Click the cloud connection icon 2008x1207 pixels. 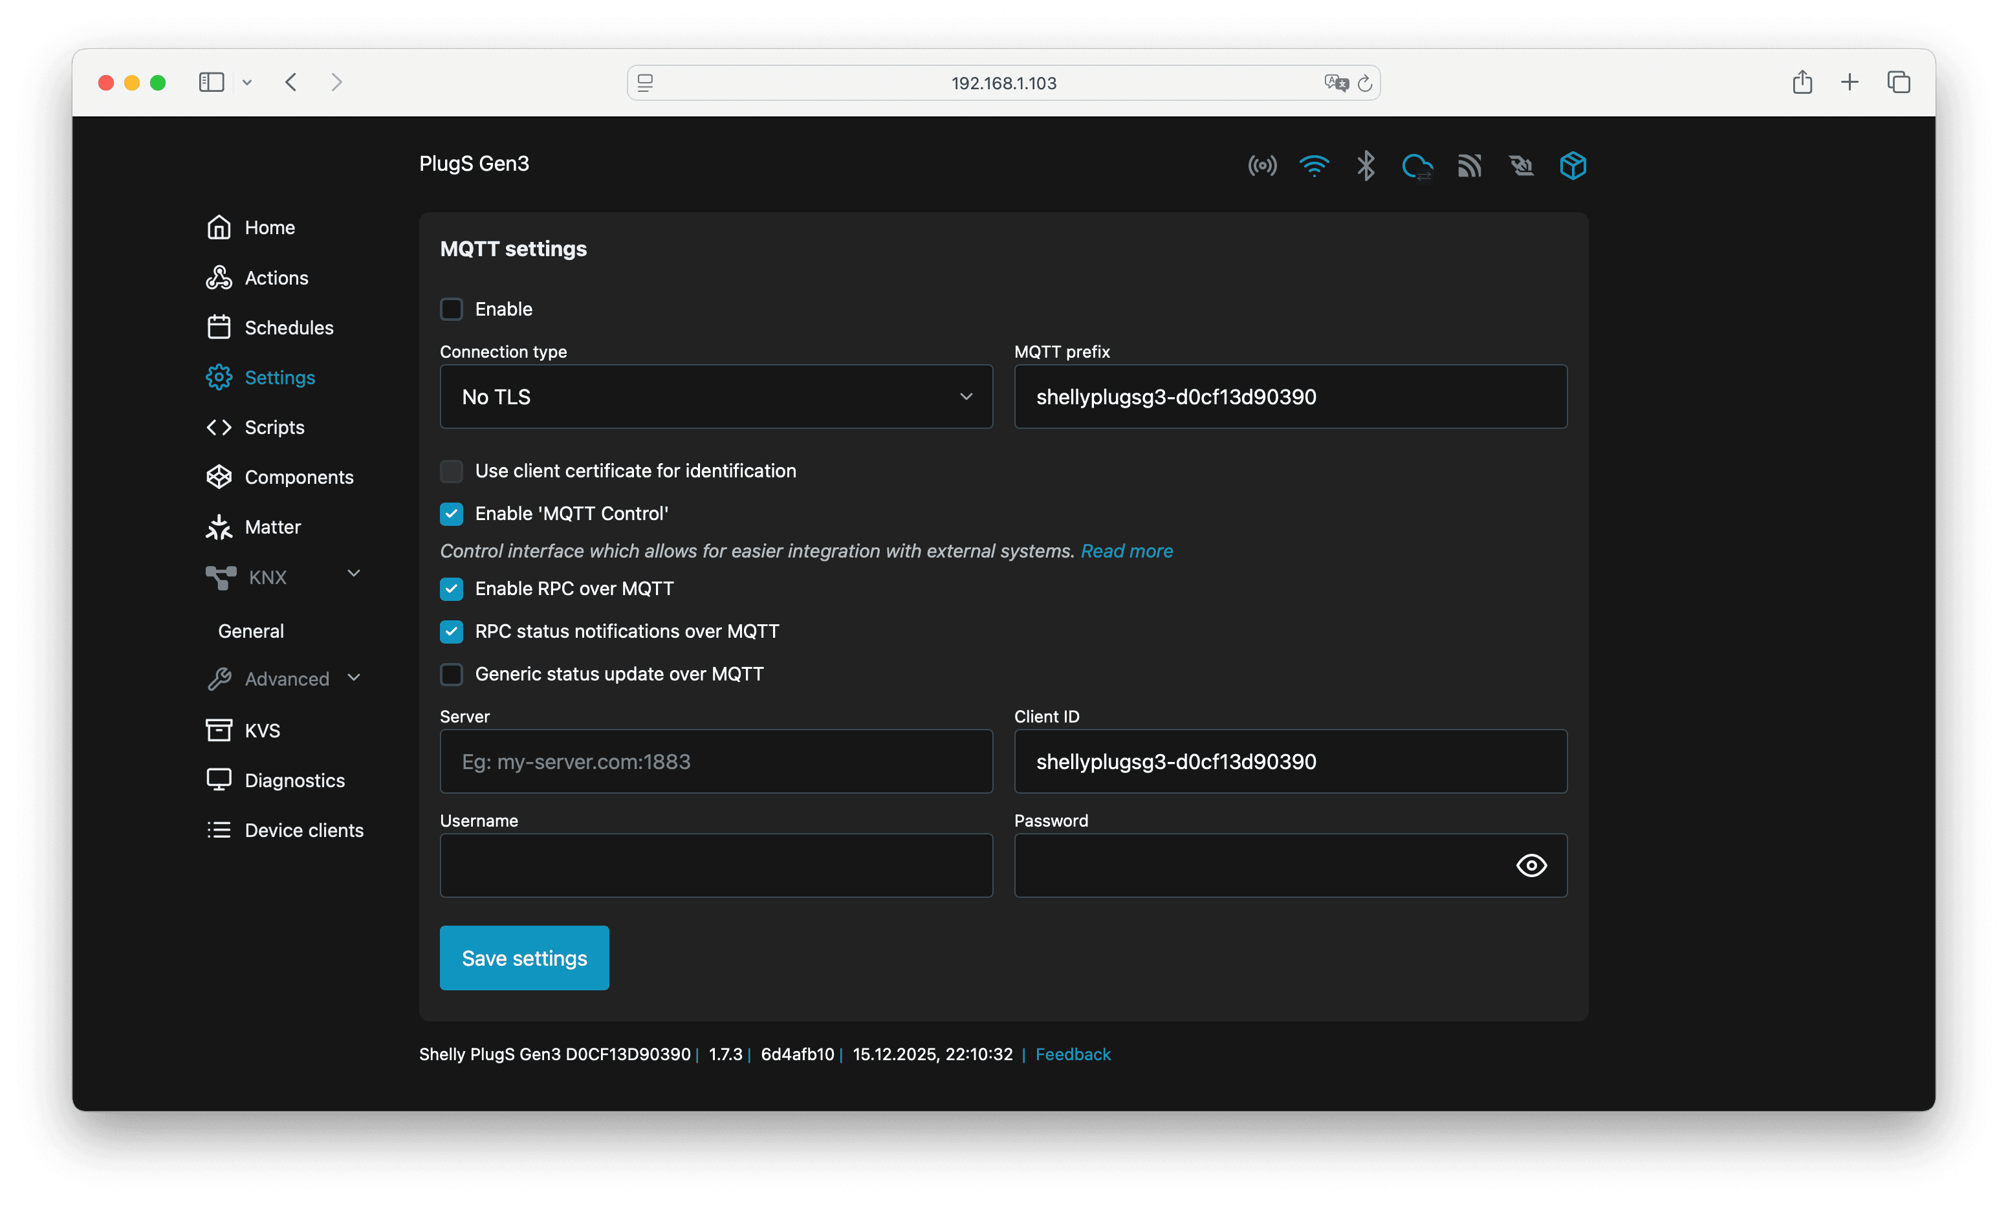(1417, 166)
